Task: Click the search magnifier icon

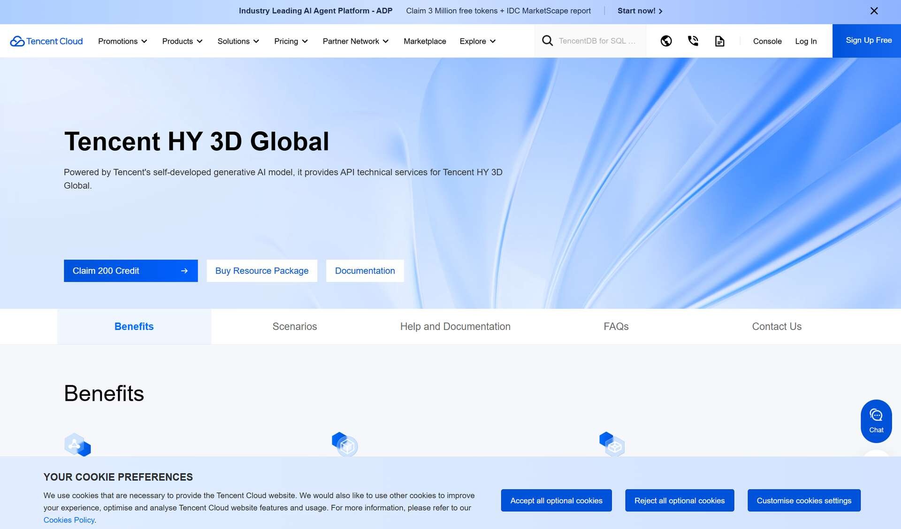Action: (x=547, y=41)
